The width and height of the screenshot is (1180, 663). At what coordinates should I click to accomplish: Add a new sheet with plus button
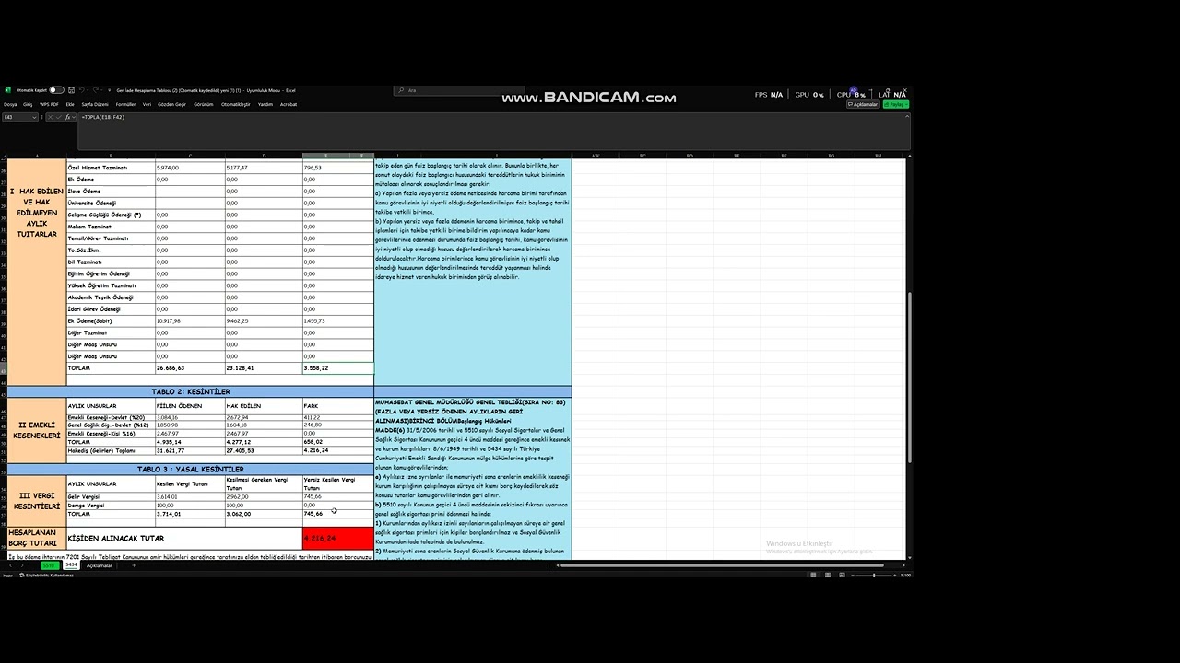pos(134,565)
